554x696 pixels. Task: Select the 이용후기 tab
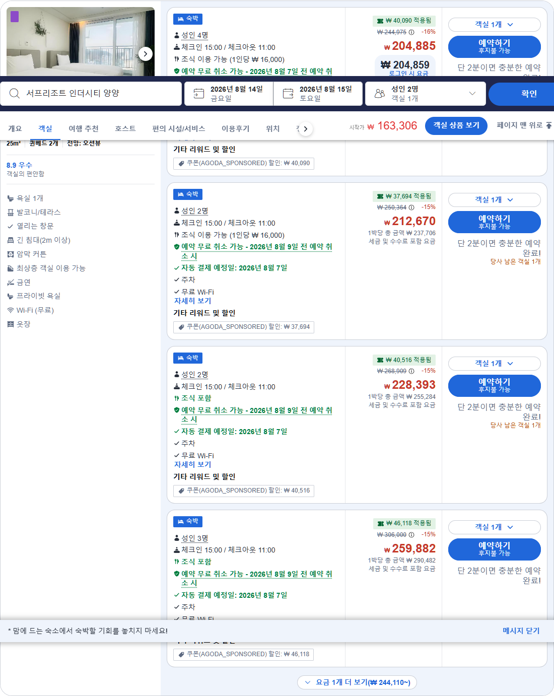click(x=236, y=128)
